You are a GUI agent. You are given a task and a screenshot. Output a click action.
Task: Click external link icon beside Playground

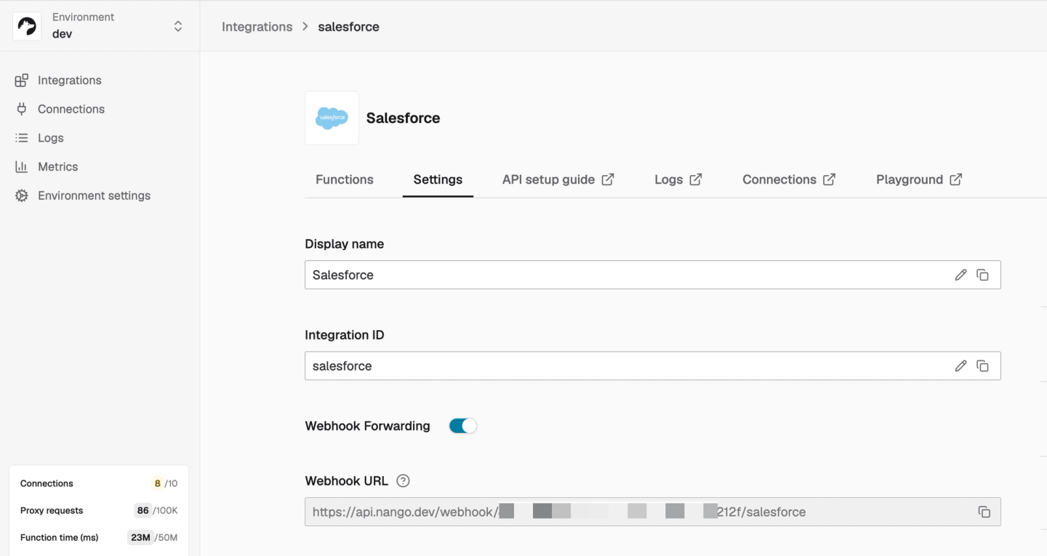click(x=956, y=180)
